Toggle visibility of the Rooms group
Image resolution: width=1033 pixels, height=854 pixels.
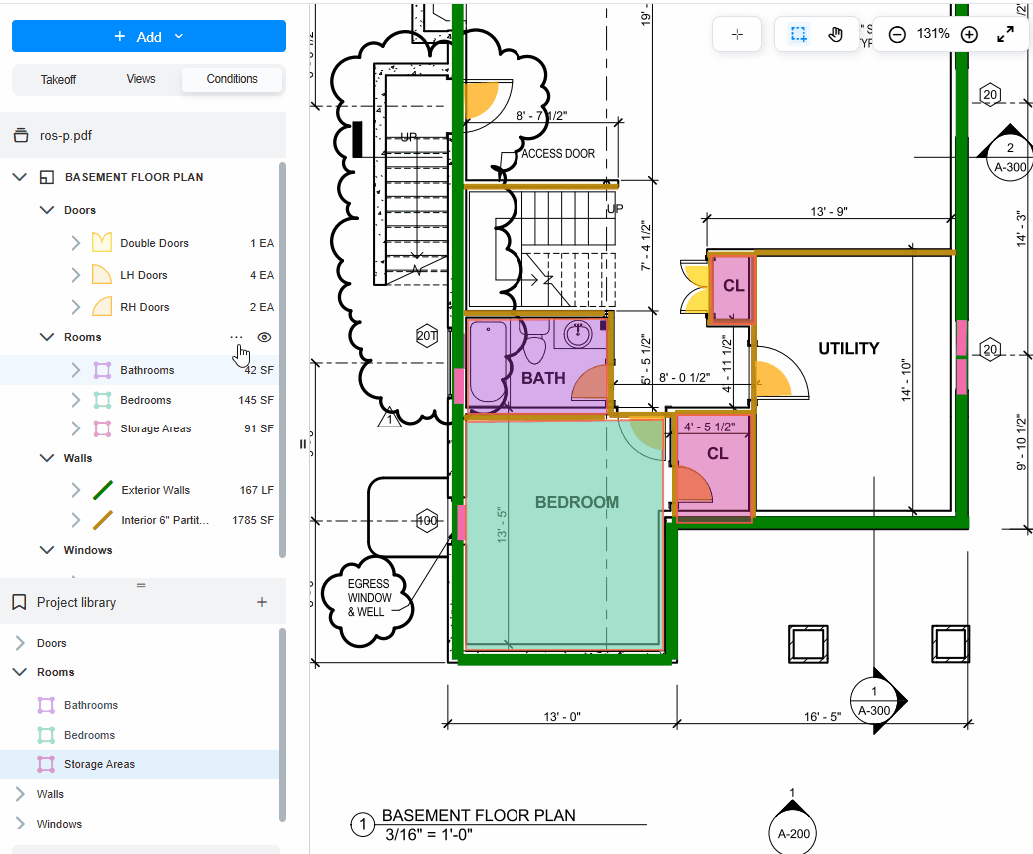263,337
